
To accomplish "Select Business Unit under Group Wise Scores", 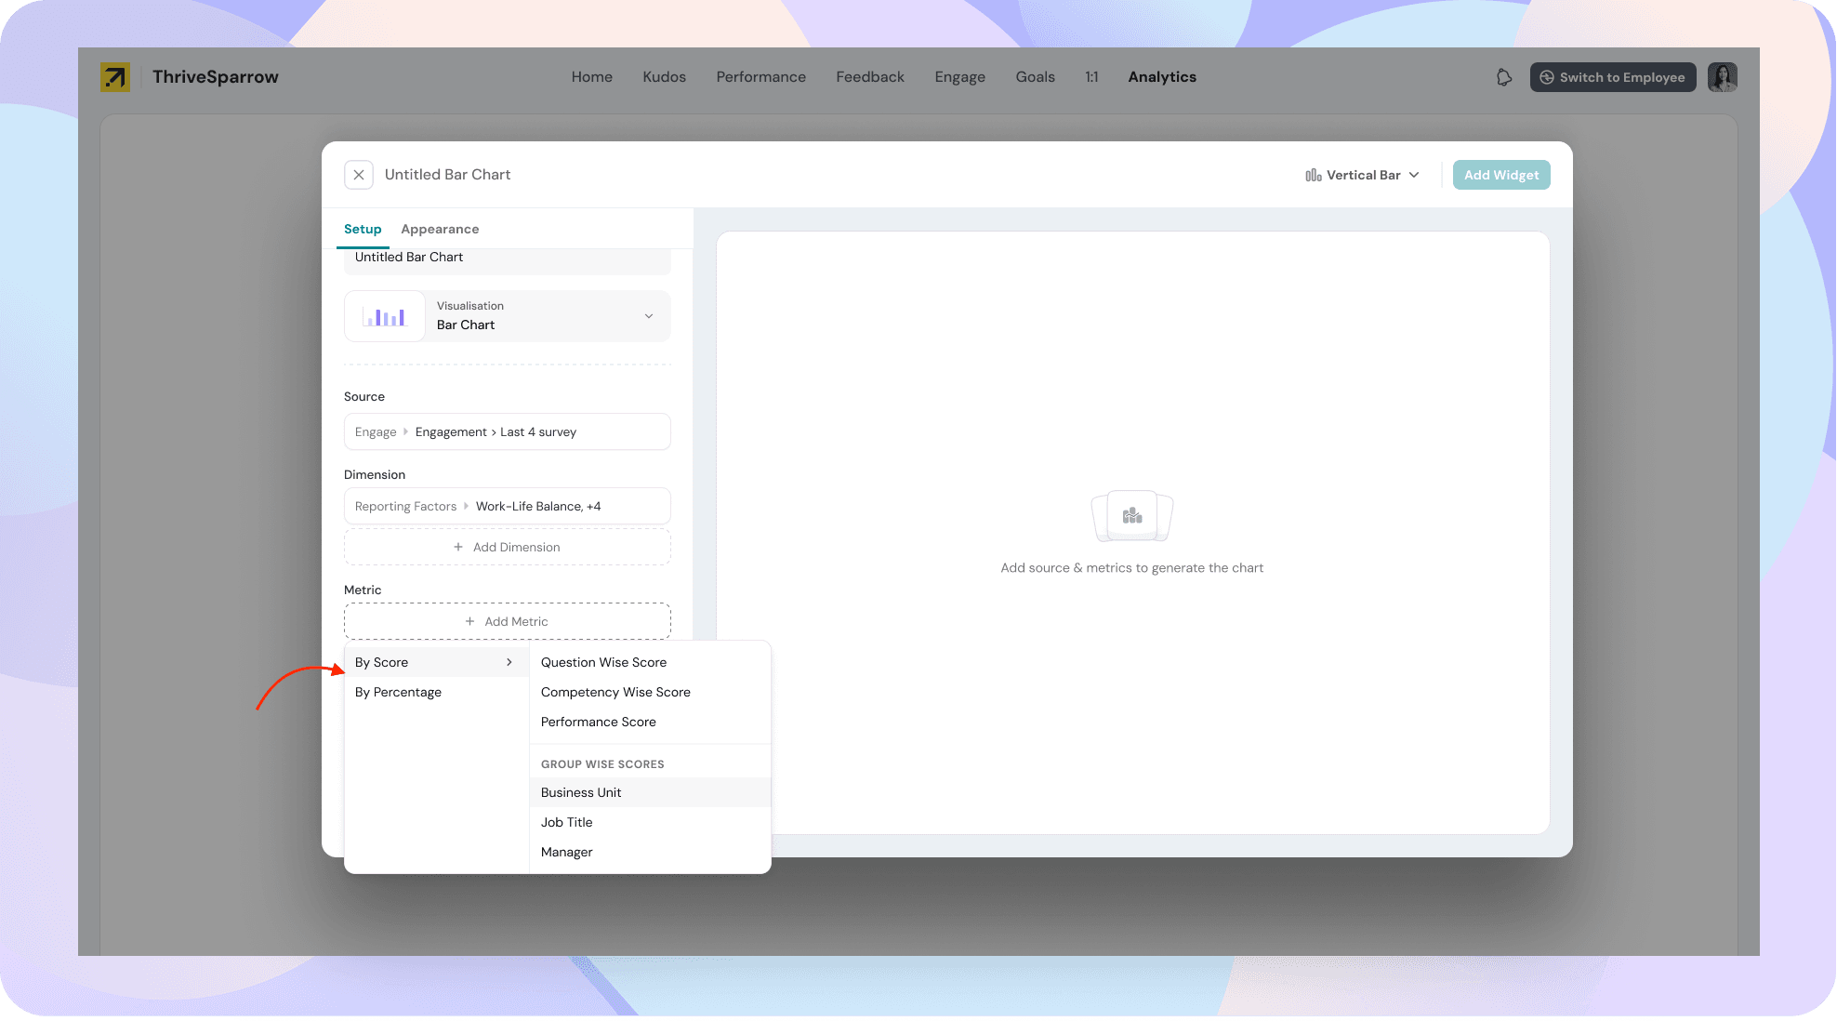I will point(650,792).
